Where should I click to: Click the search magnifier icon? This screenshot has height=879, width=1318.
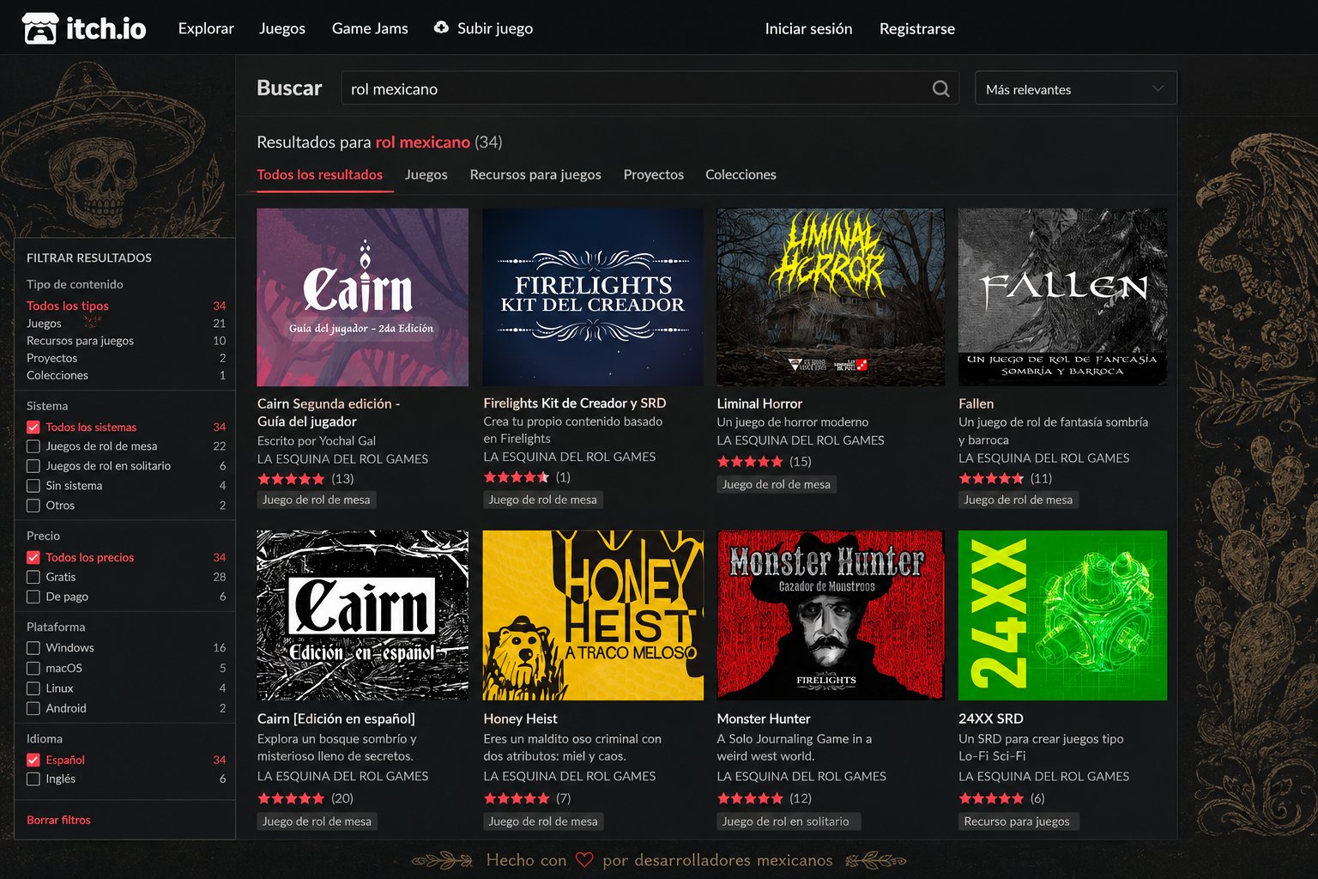pos(940,88)
